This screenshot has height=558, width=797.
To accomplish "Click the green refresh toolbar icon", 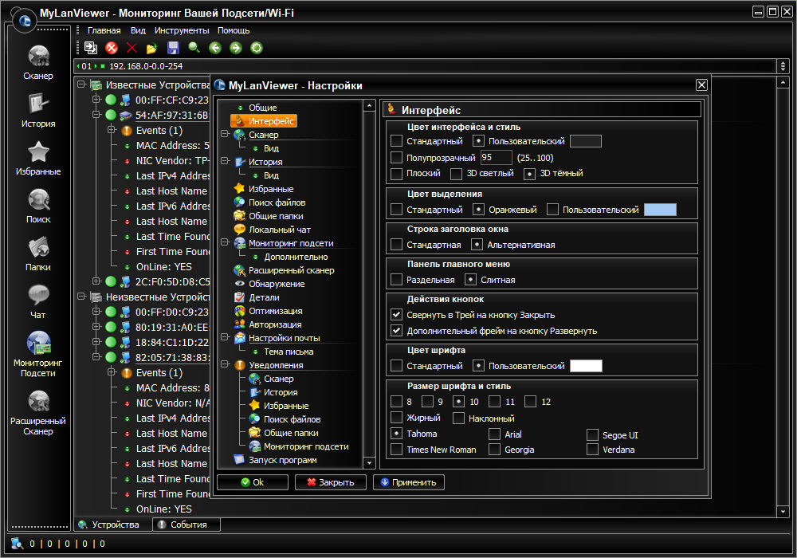I will coord(257,48).
